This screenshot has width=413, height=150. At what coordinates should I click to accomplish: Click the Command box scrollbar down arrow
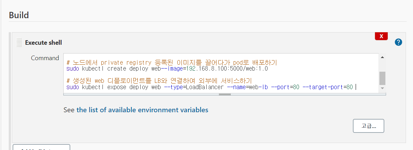[382, 88]
